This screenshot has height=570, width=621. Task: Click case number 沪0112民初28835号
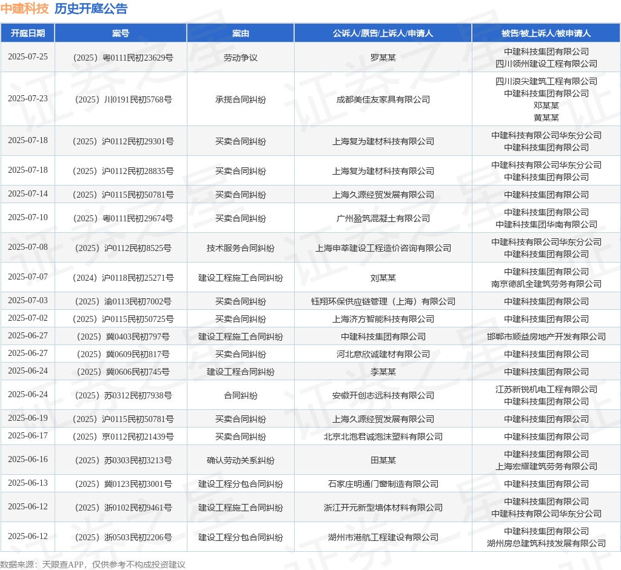click(123, 171)
